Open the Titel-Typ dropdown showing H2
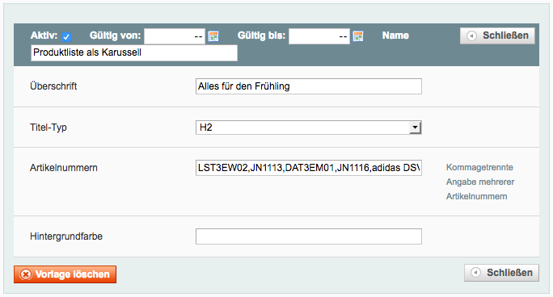Screen dimensions: 553x297 (309, 128)
